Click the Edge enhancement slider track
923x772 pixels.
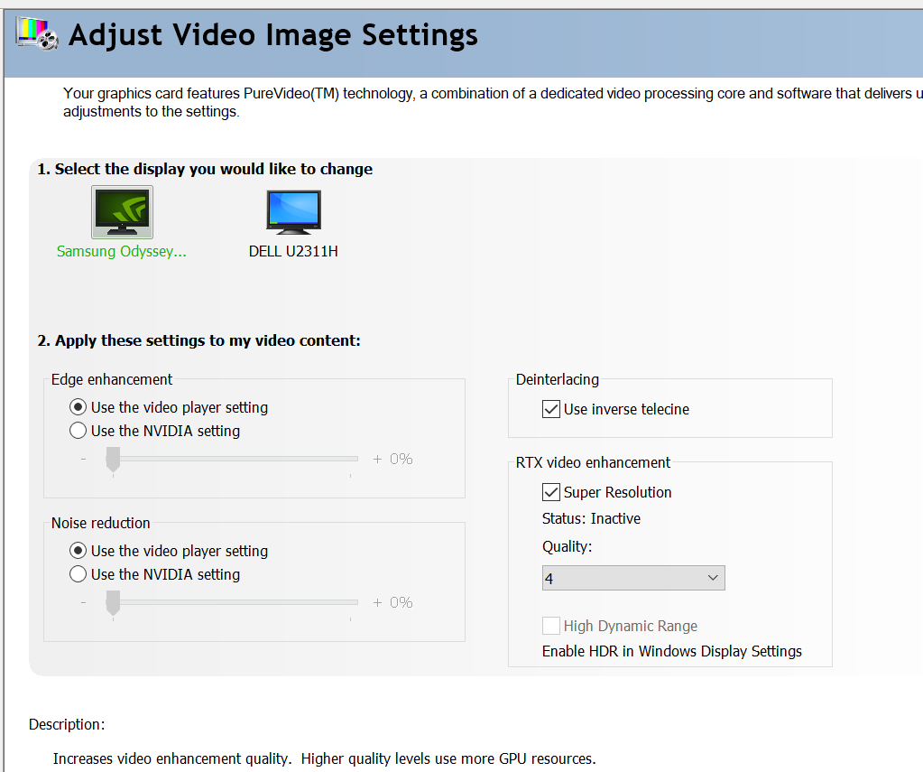[x=232, y=459]
